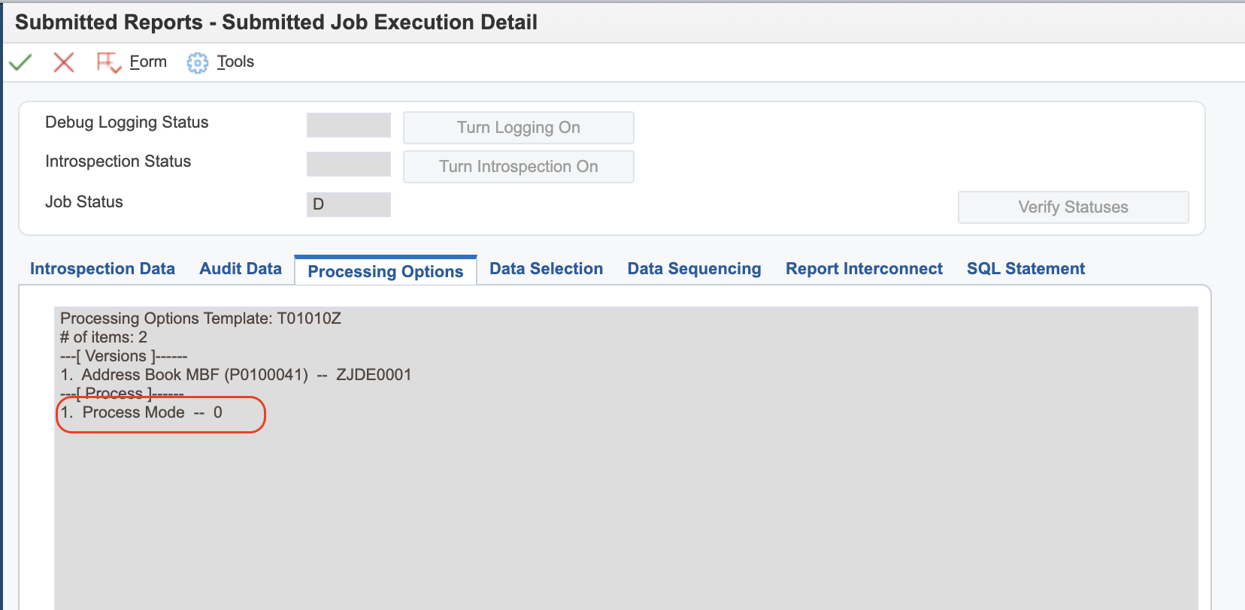Click the Tools gear icon
1245x610 pixels.
tap(197, 63)
